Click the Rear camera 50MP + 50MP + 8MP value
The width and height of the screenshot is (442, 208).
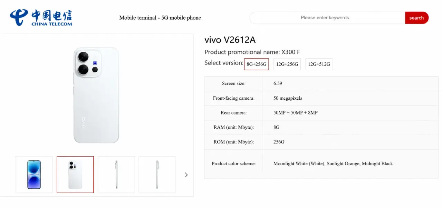(x=295, y=113)
